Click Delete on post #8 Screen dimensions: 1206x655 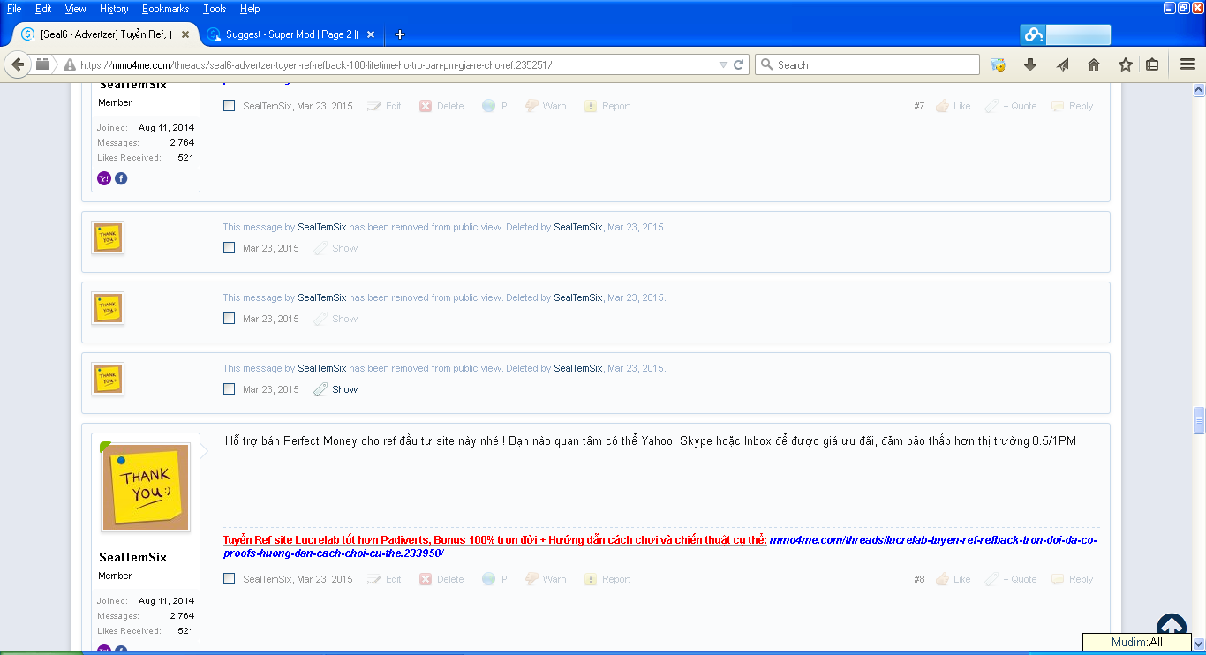point(441,579)
